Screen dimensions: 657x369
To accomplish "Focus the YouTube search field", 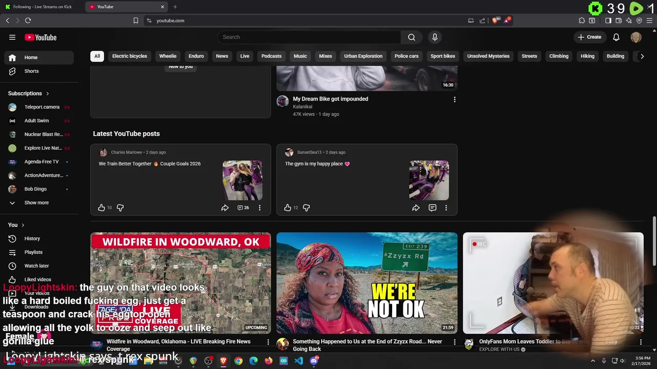I will coord(309,37).
